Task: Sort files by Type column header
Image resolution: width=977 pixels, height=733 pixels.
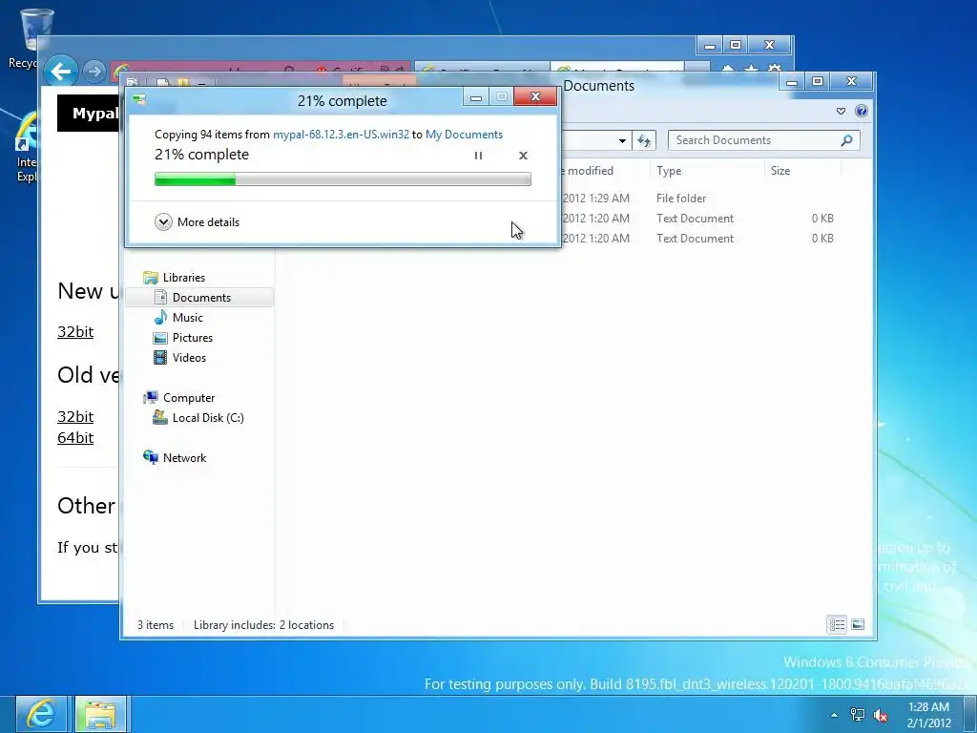Action: click(669, 171)
